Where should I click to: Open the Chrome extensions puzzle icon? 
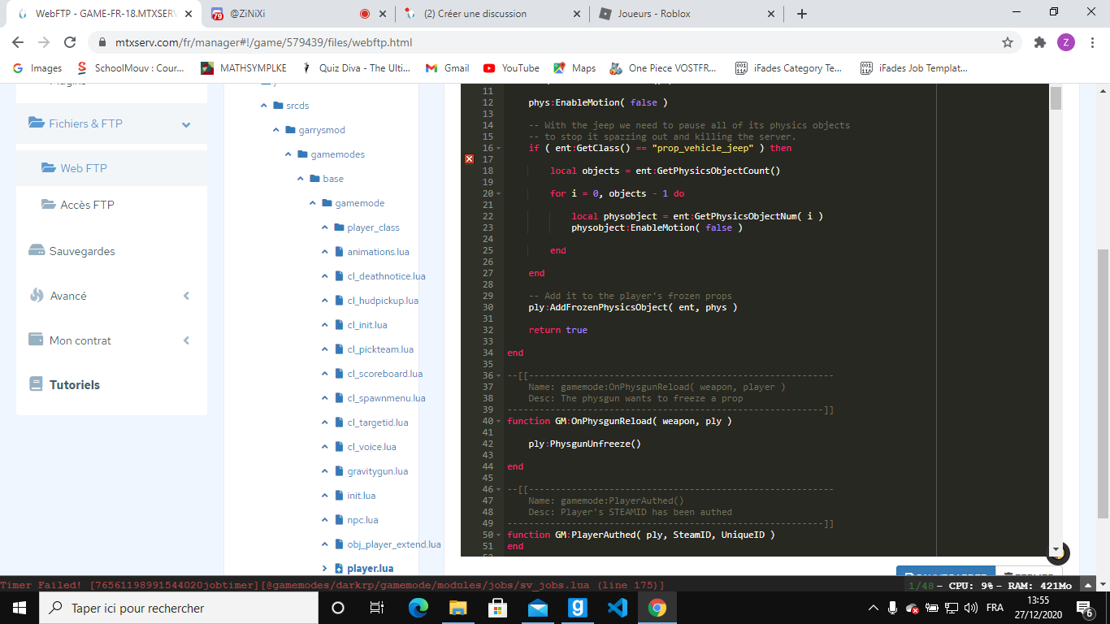tap(1039, 42)
